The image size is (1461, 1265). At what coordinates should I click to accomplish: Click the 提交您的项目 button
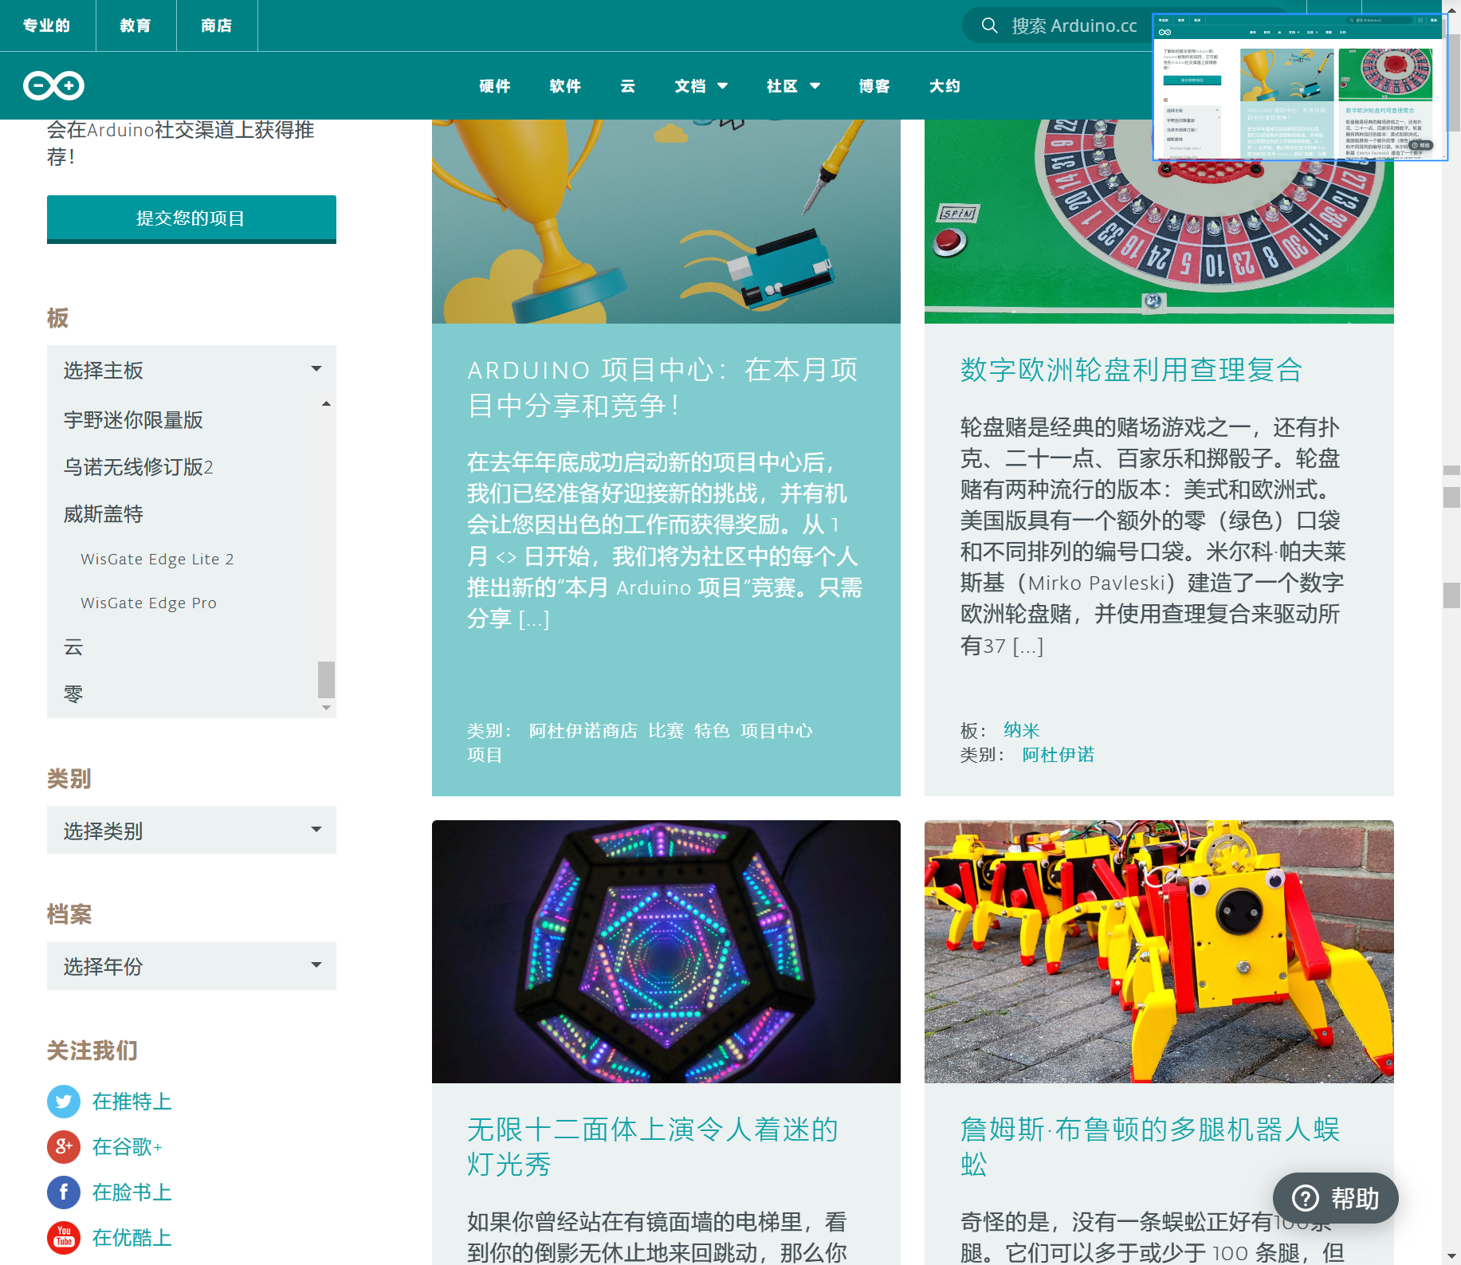tap(191, 219)
